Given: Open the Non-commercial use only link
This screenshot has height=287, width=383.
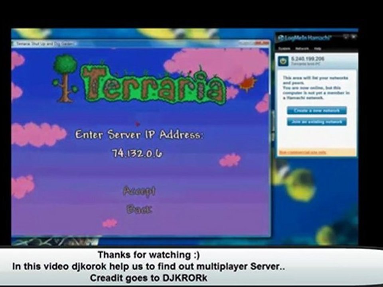Looking at the screenshot, I should [303, 152].
